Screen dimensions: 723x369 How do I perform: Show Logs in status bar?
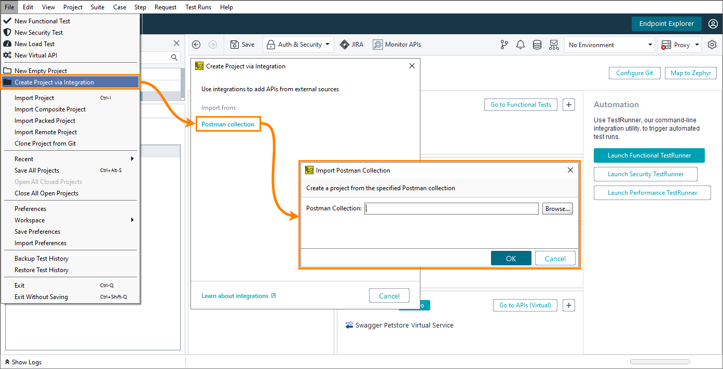22,362
